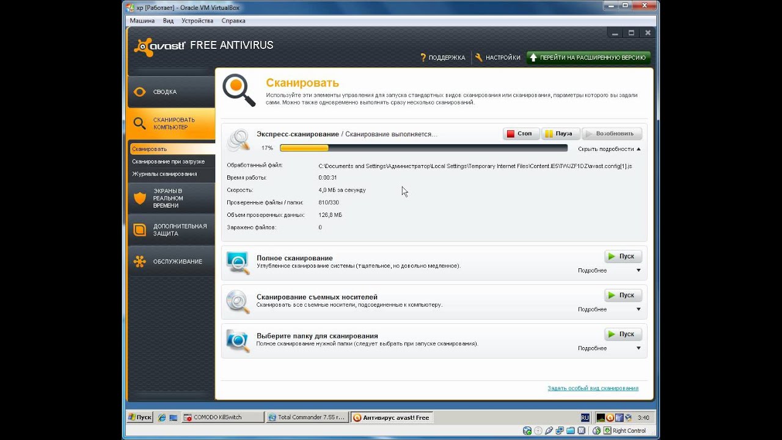782x440 pixels.
Task: Open the Устройства menu
Action: [x=197, y=21]
